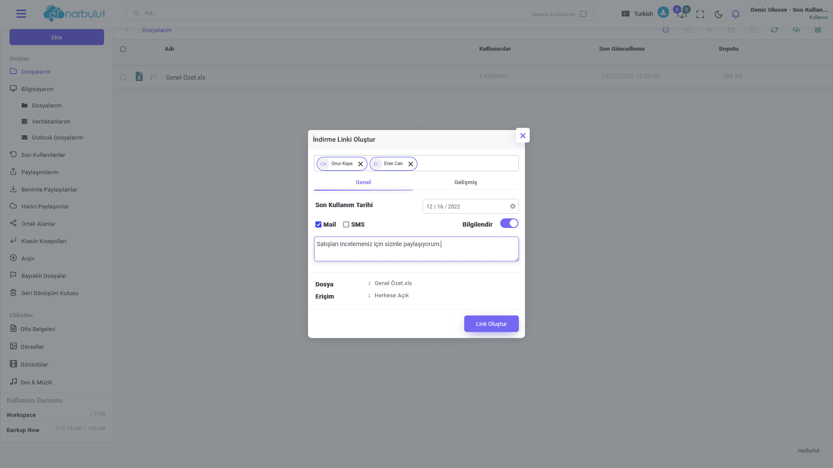833x468 pixels.
Task: Flag the Genel Özet.xls file
Action: click(x=153, y=77)
